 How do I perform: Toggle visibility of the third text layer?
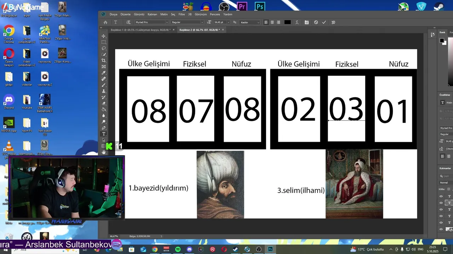441,210
